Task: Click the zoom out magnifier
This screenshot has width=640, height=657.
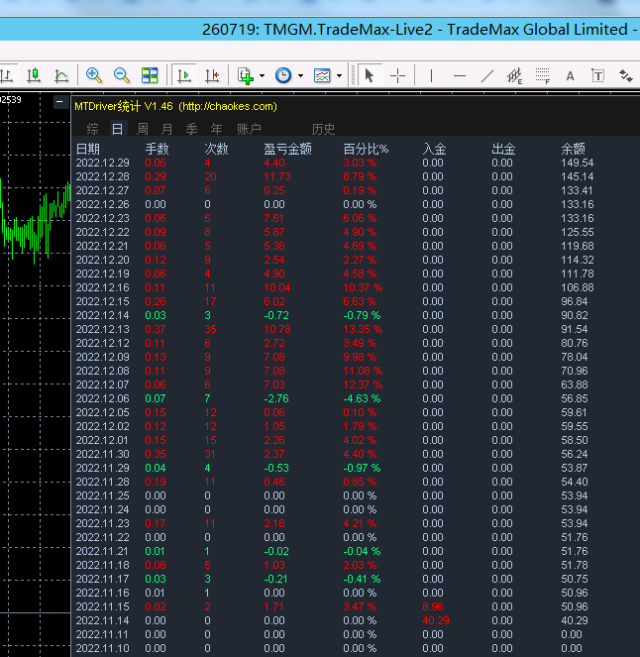Action: 122,75
